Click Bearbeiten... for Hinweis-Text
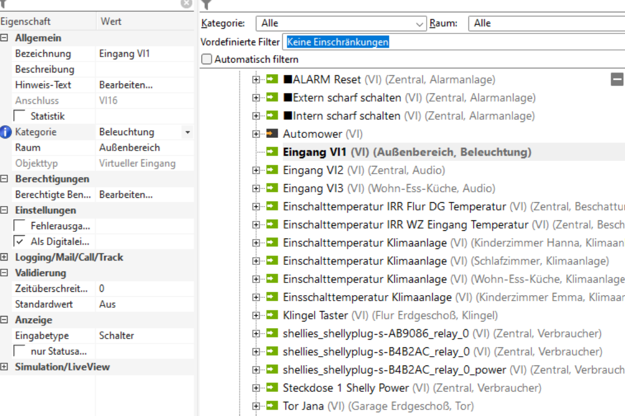The image size is (625, 416). (126, 85)
